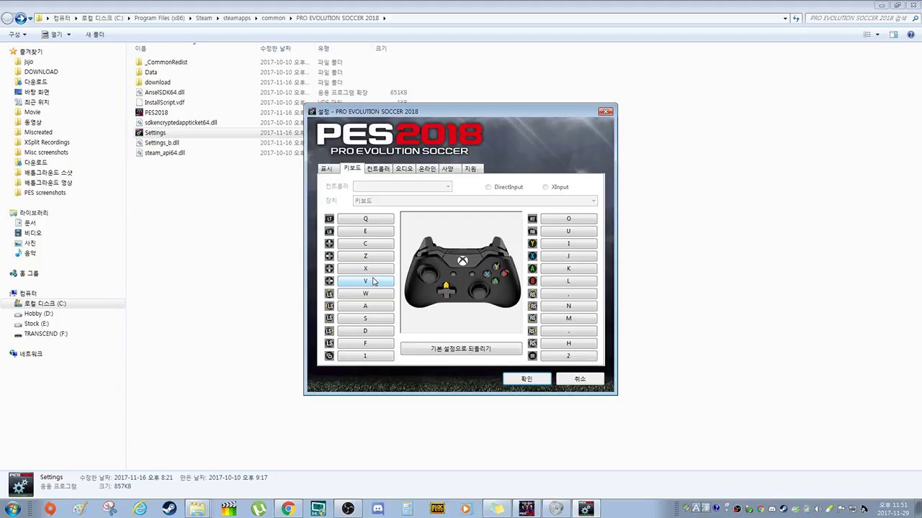This screenshot has width=922, height=518.
Task: Open XSplit Recordings in the sidebar
Action: pyautogui.click(x=47, y=142)
